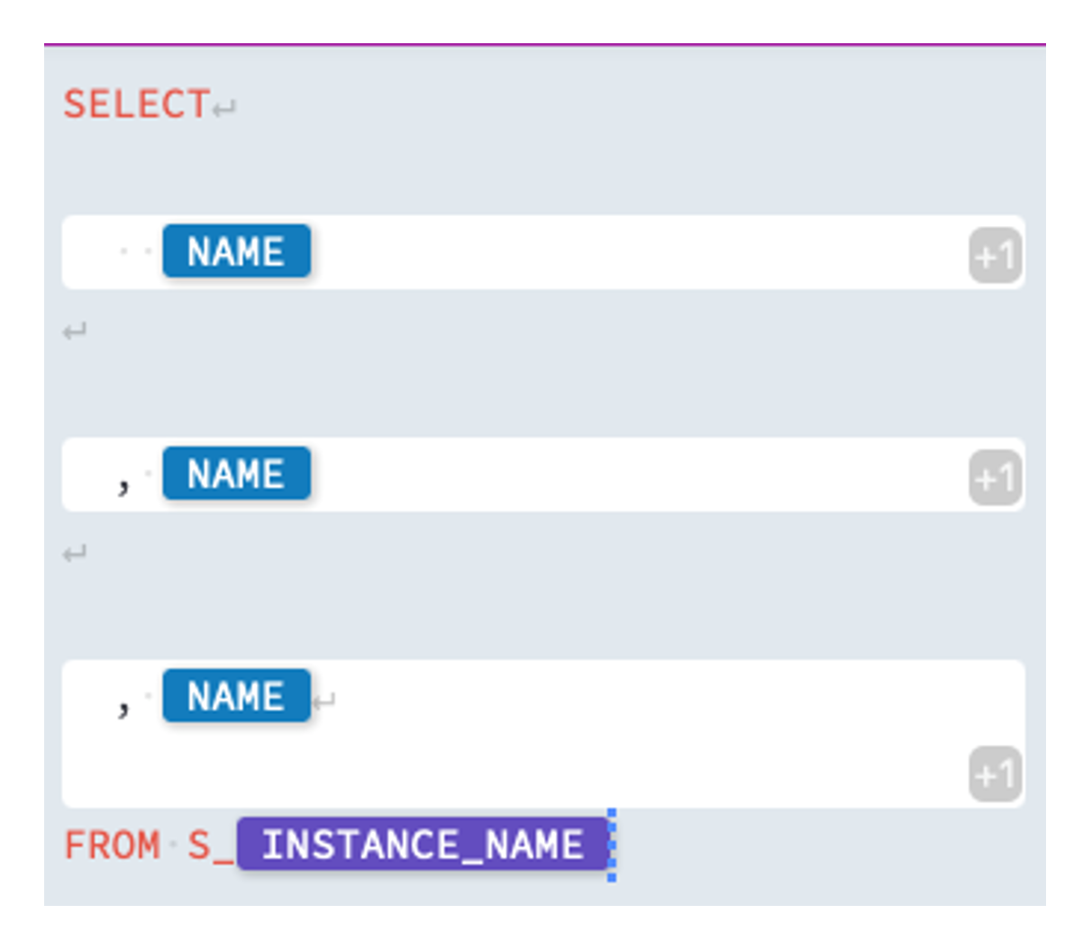
Task: Select the NAME pill in the middle row
Action: [x=236, y=474]
